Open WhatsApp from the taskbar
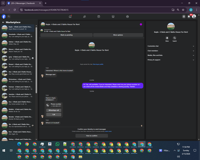Viewport: 200px width, 160px height. [x=58, y=144]
